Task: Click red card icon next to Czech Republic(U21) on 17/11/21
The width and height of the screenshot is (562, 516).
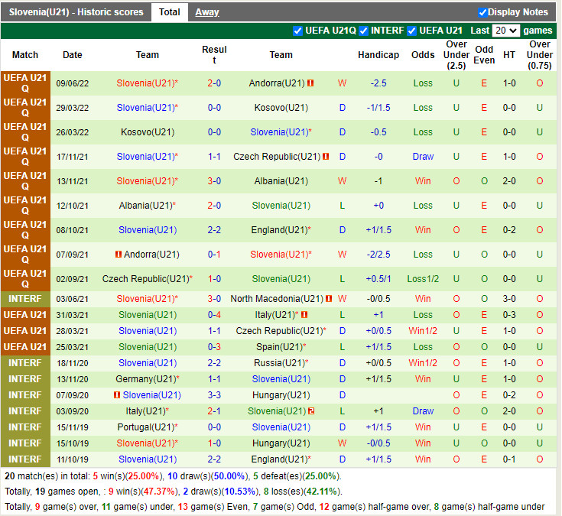Action: pos(326,157)
